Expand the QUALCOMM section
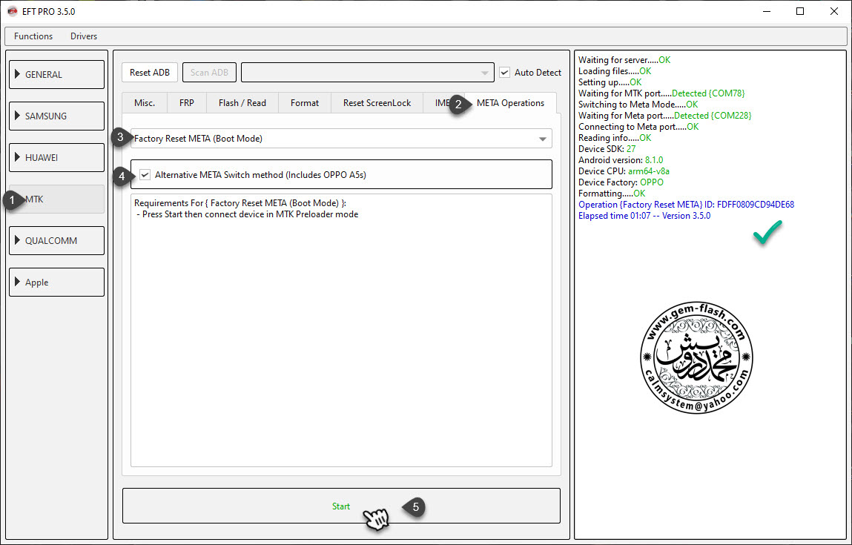Screen dimensions: 852x545 (x=56, y=241)
